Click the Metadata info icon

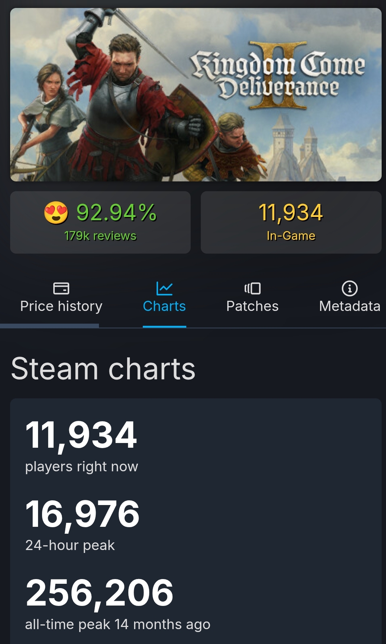point(350,288)
